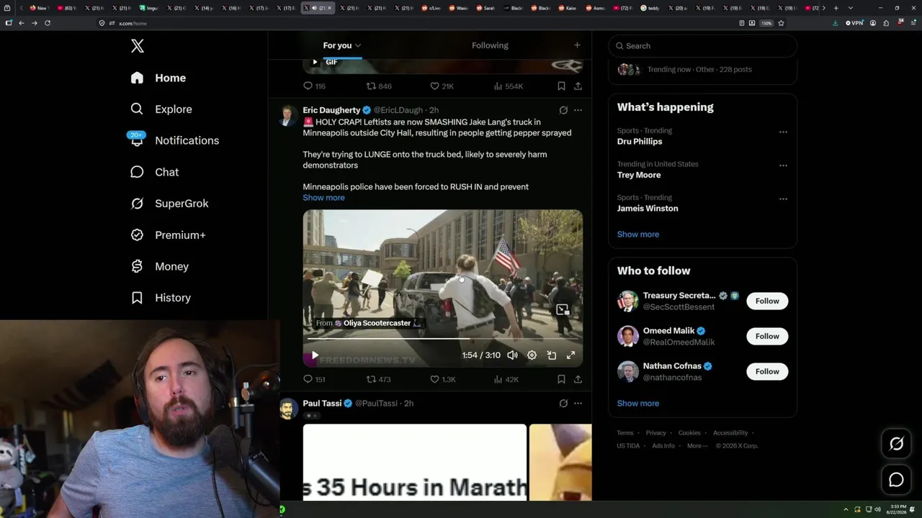Image resolution: width=922 pixels, height=518 pixels.
Task: Open more options on Eric Daugherty's post
Action: 578,110
